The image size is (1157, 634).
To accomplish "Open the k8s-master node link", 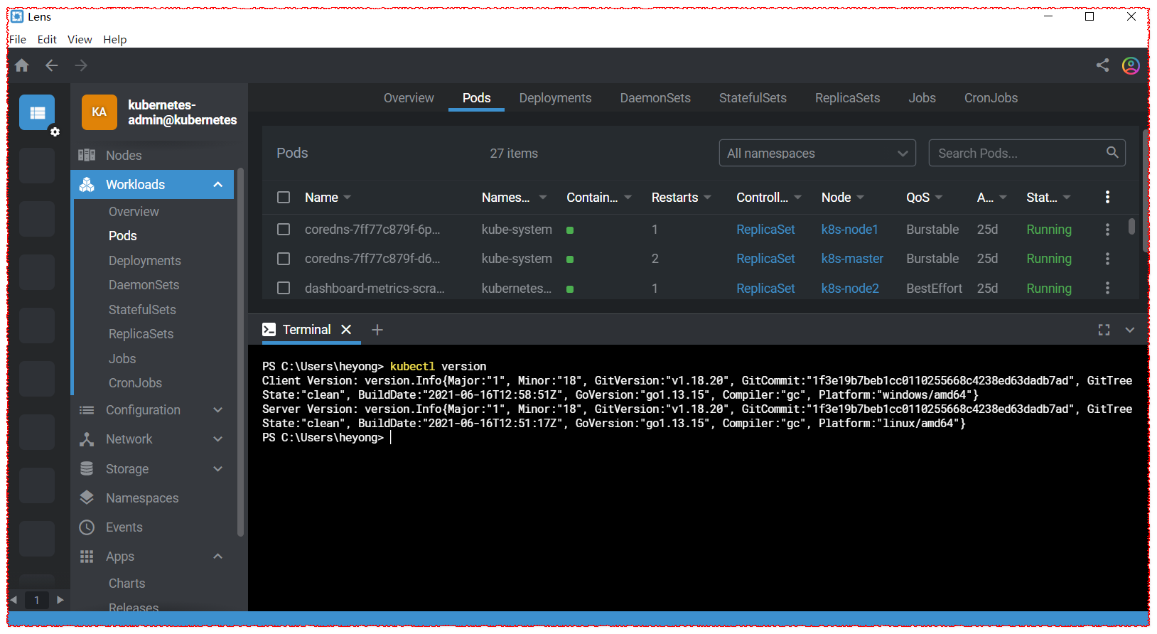I will point(852,259).
